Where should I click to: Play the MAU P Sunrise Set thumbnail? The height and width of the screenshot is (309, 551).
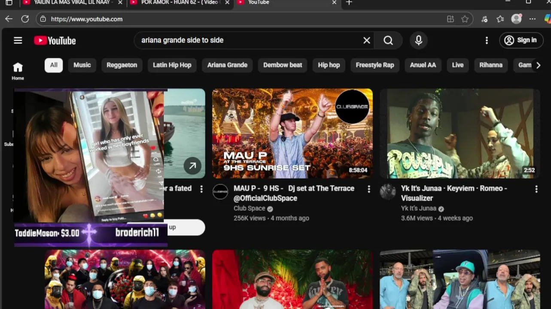(292, 133)
